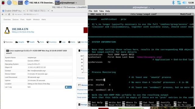The width and height of the screenshot is (195, 109).
Task: Open the terminal Tabs menu
Action: [x=101, y=11]
